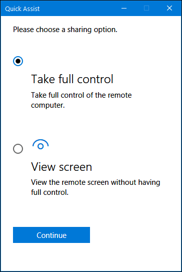The image size is (182, 272).
Task: Click "Take full control of the remote computer." text
Action: (81, 100)
